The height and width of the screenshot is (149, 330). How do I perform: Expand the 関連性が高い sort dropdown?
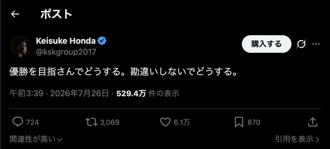[36, 139]
